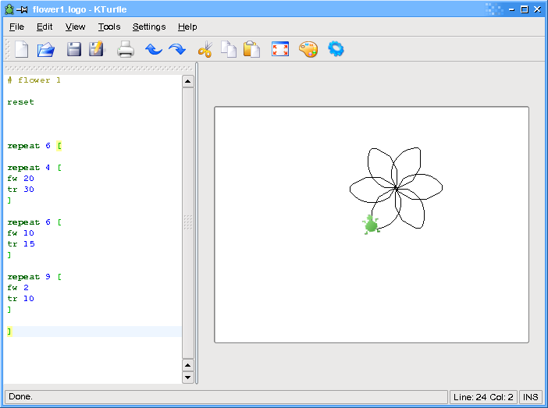Print using the printer icon
The width and height of the screenshot is (548, 408).
[126, 50]
